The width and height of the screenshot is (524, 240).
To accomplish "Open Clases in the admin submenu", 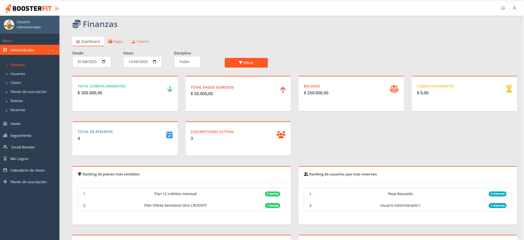I will [16, 83].
